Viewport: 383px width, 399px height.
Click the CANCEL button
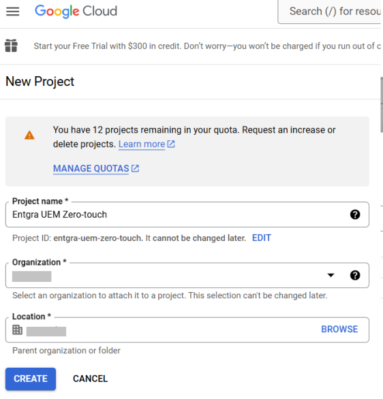pyautogui.click(x=90, y=379)
